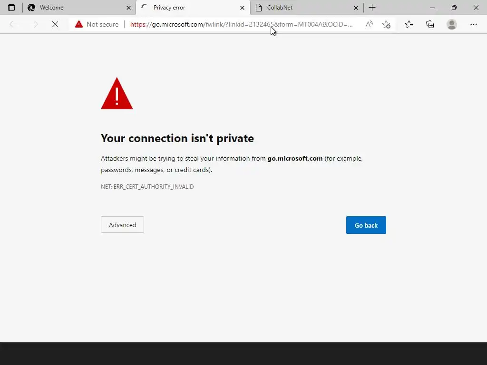Click the Not secure warning indicator
Screen dimensions: 487x365
97,24
